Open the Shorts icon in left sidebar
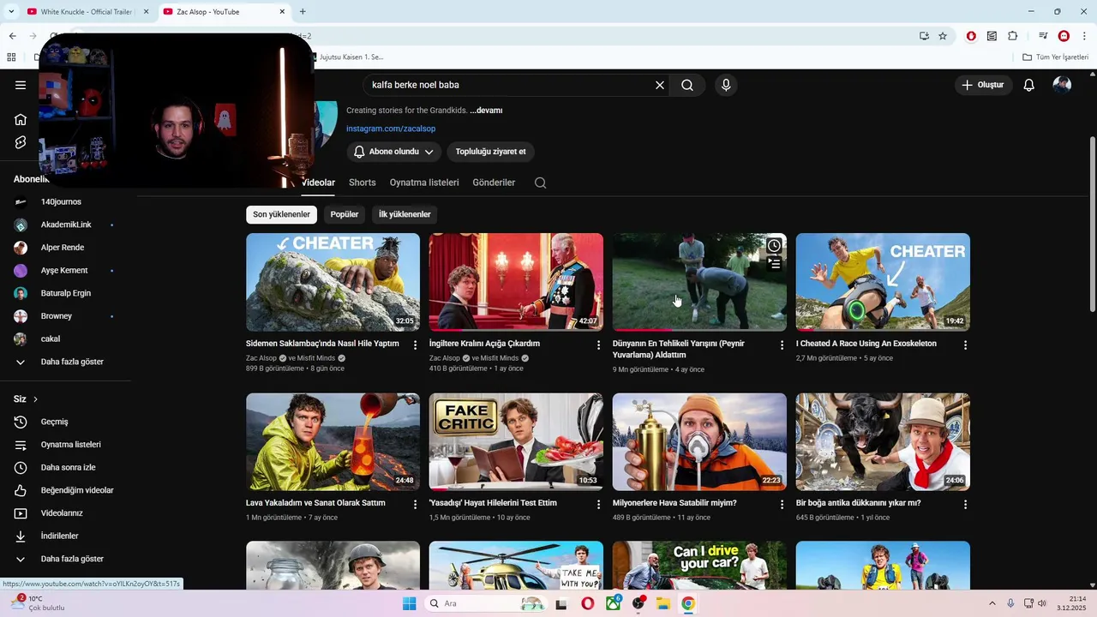This screenshot has height=617, width=1097. 21,142
